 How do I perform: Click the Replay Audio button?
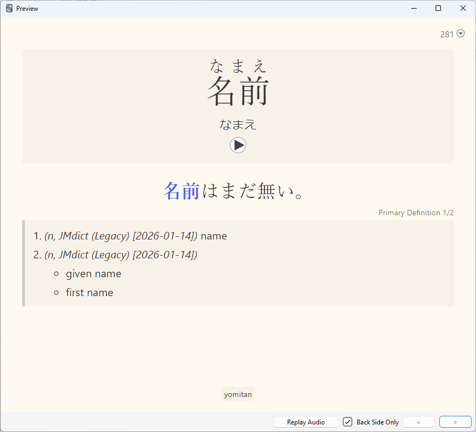coord(305,422)
